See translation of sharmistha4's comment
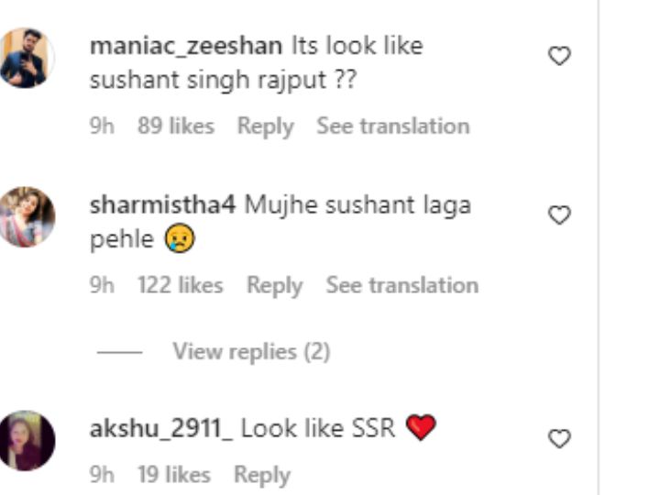The height and width of the screenshot is (495, 660). 402,285
